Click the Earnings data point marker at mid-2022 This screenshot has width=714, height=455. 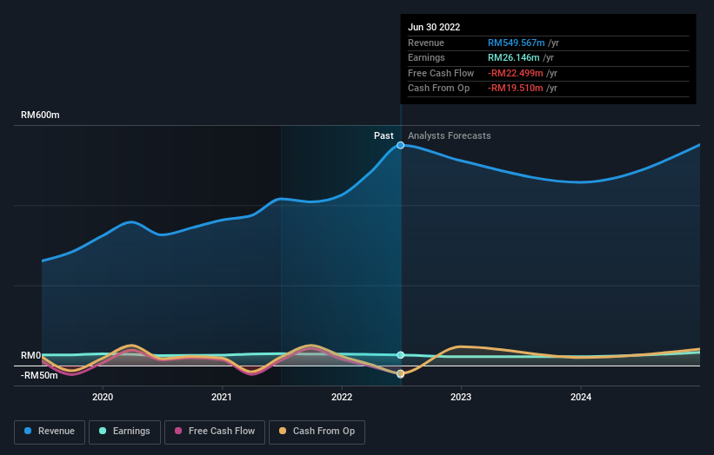point(400,355)
